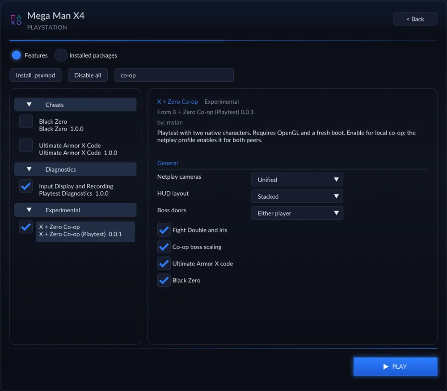
Task: Click the Disable all button
Action: [88, 75]
